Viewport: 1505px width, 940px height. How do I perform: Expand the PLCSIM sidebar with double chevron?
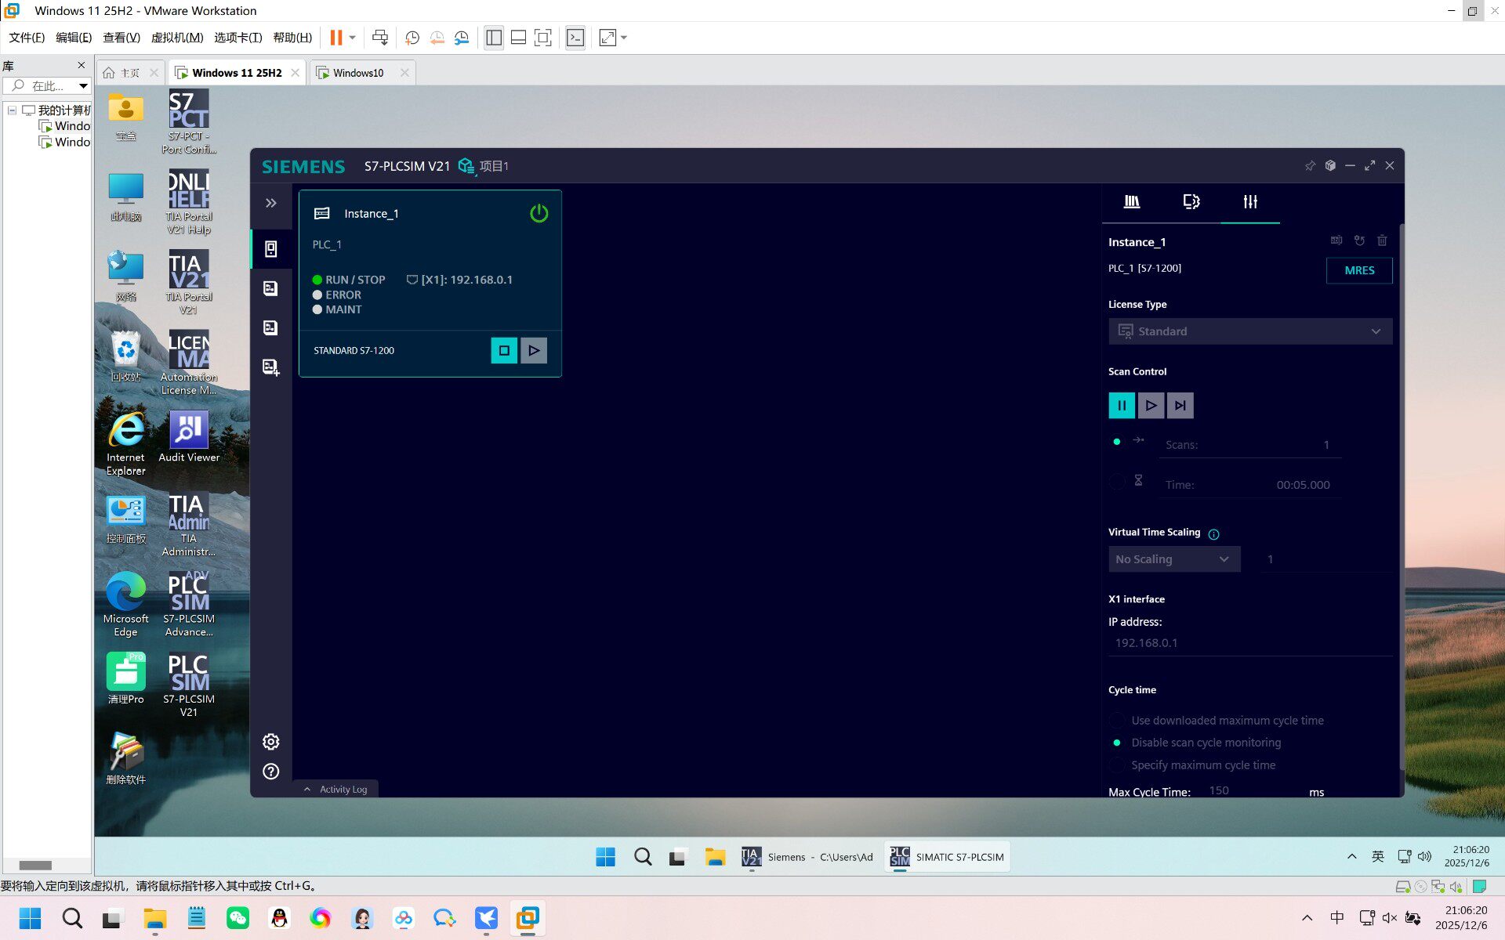coord(271,204)
